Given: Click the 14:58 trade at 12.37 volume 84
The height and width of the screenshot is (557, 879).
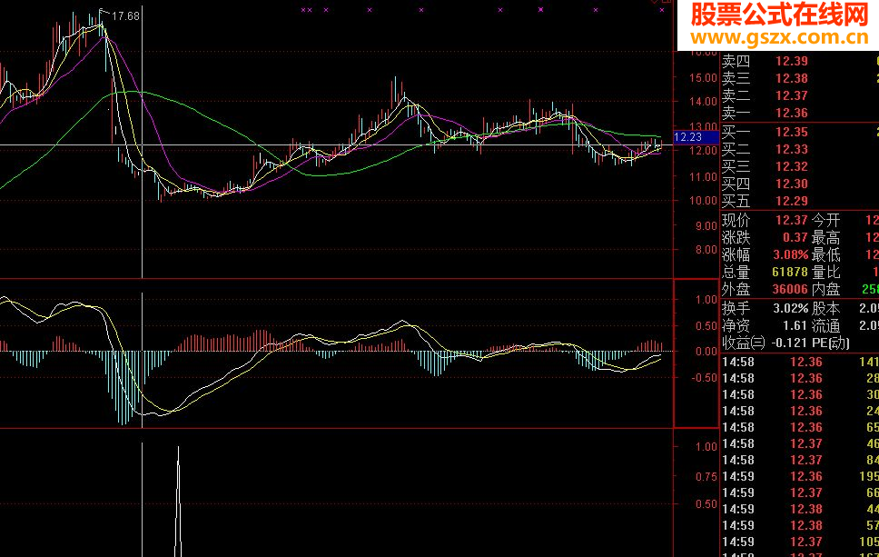Looking at the screenshot, I should click(800, 460).
